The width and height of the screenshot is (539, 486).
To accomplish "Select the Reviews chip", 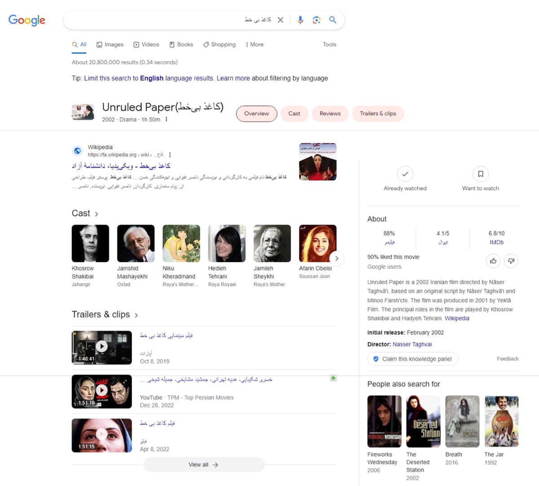I will [330, 114].
